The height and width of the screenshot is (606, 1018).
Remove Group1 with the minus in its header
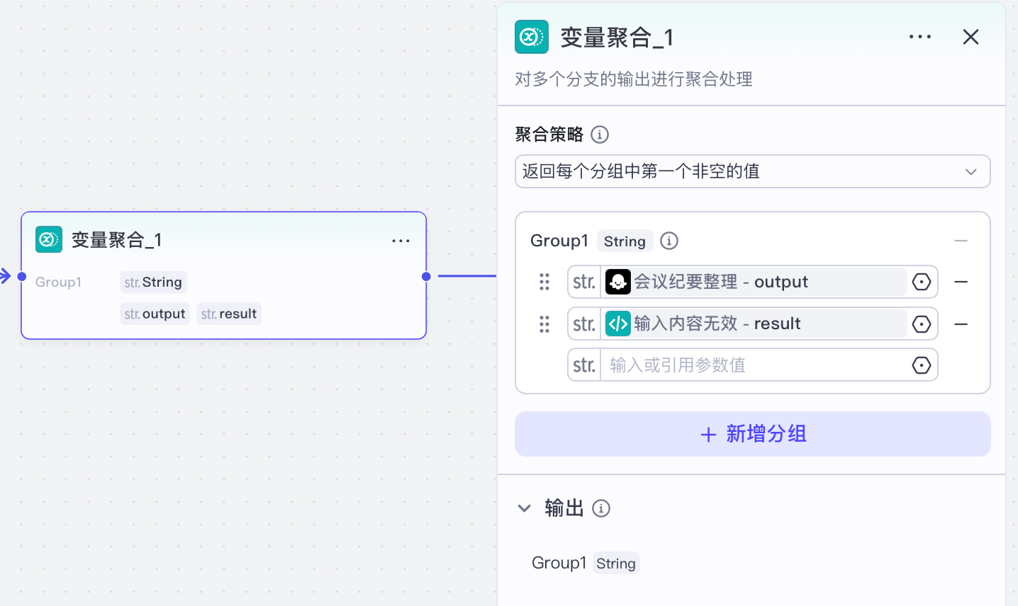pos(961,241)
